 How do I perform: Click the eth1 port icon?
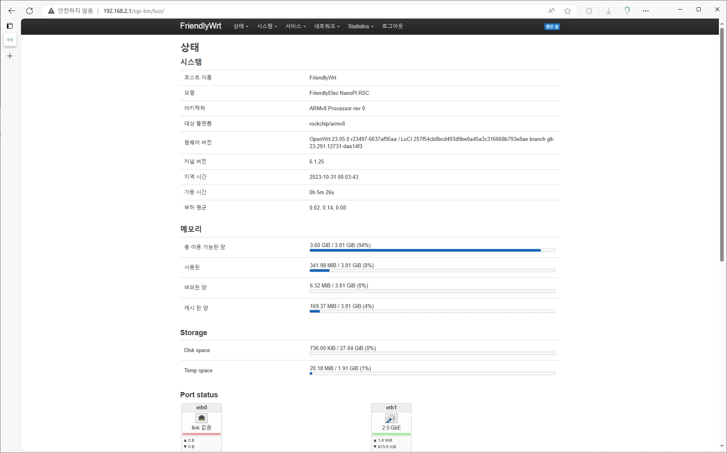click(391, 418)
